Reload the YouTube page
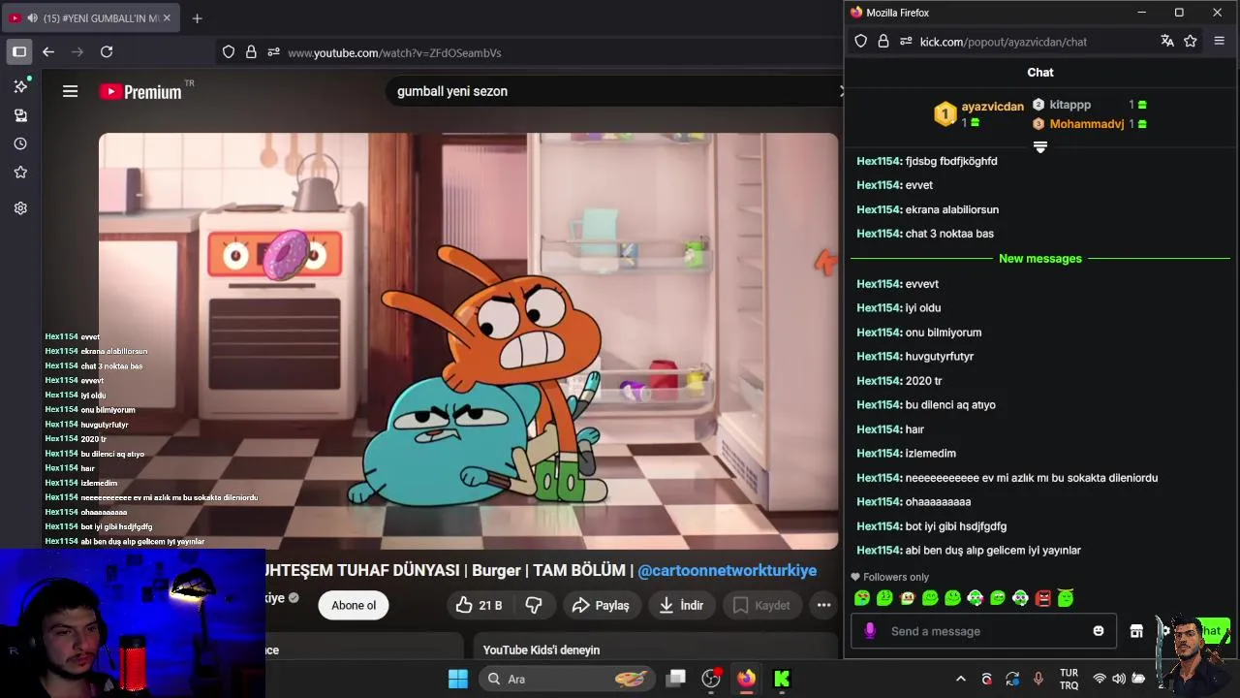The height and width of the screenshot is (698, 1240). (x=107, y=51)
